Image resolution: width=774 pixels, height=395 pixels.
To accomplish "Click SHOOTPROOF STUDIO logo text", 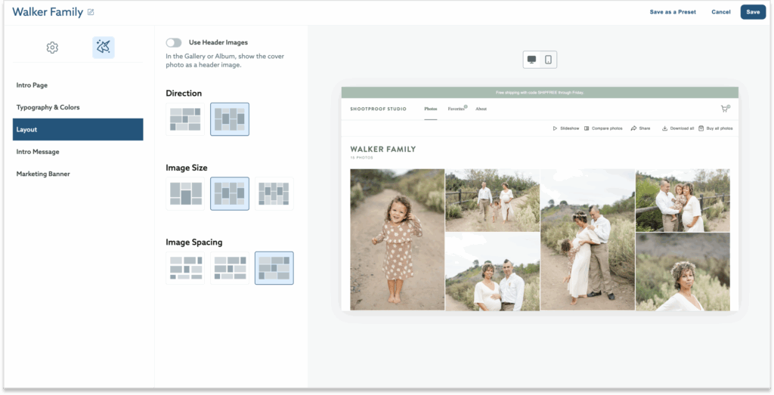I will tap(378, 109).
